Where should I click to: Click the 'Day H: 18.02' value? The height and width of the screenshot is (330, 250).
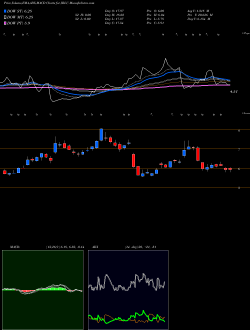point(114,15)
